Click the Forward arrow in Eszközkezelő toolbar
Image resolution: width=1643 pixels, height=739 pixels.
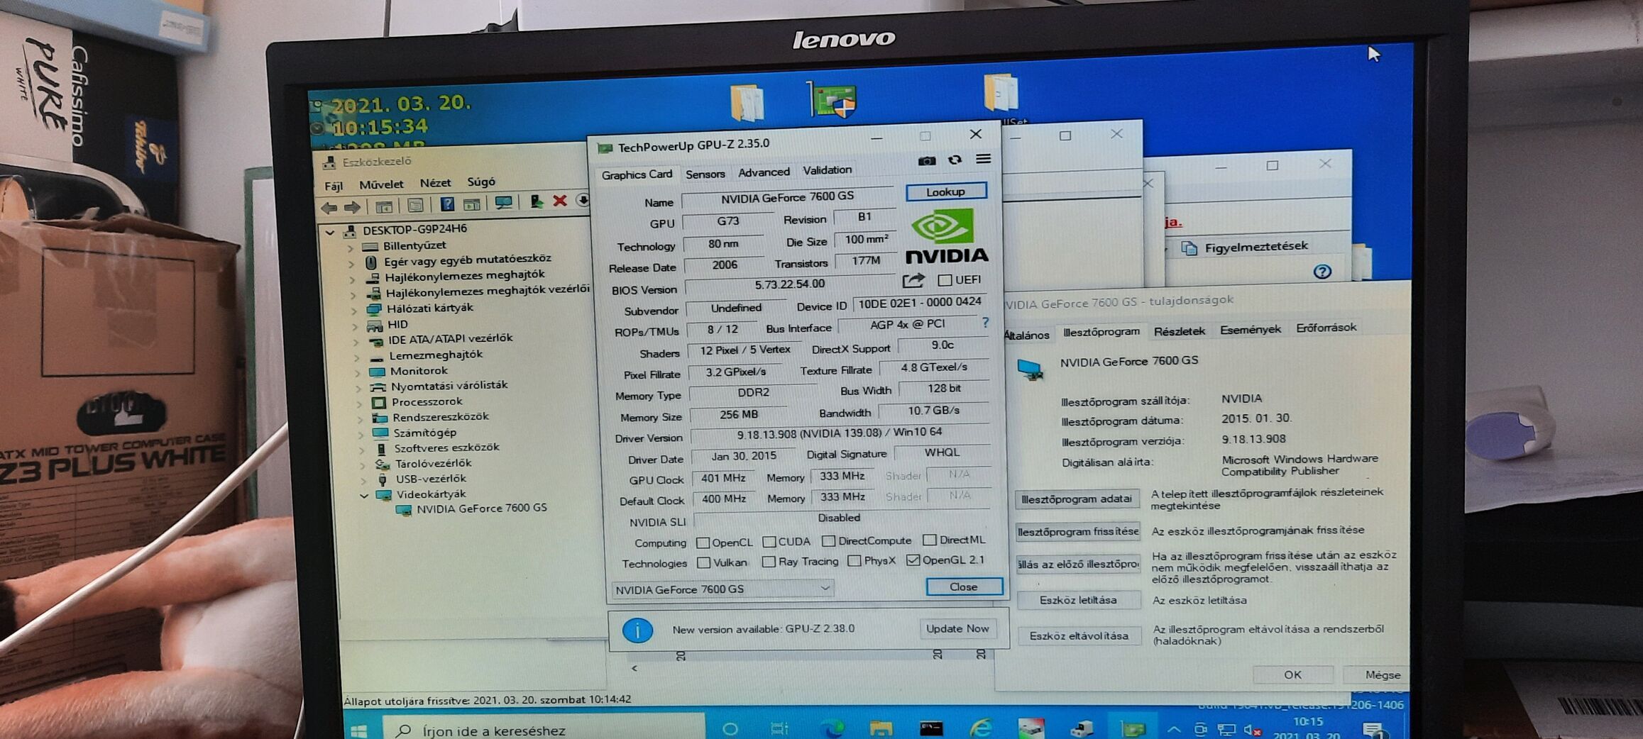(x=352, y=207)
